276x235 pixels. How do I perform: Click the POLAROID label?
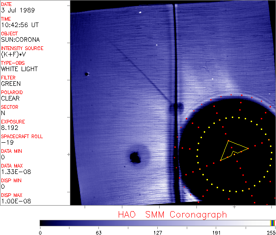(x=12, y=92)
